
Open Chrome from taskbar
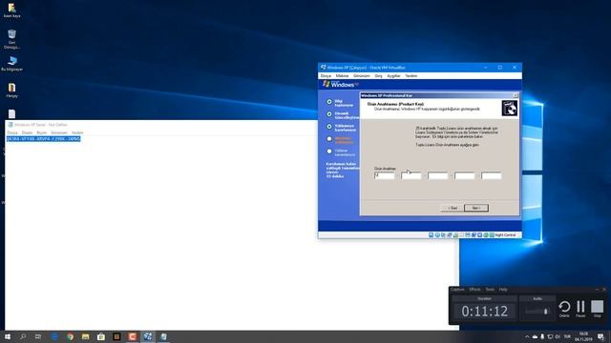coord(70,336)
